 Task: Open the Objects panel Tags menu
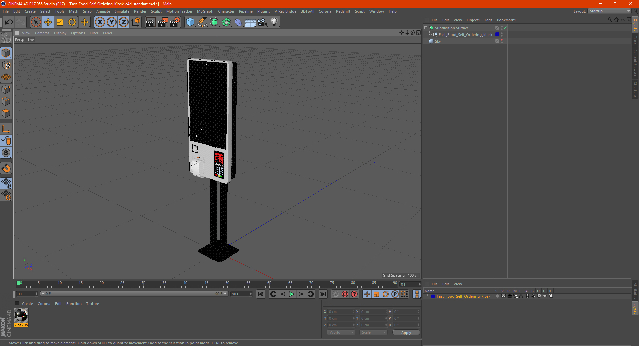[x=488, y=20]
